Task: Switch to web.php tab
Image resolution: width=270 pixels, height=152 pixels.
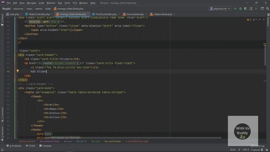Action: [14, 14]
